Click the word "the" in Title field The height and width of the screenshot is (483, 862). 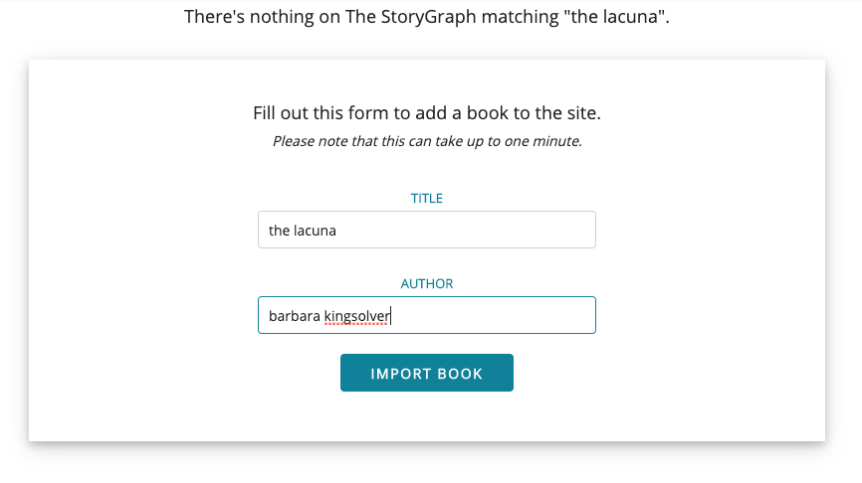[x=279, y=231]
